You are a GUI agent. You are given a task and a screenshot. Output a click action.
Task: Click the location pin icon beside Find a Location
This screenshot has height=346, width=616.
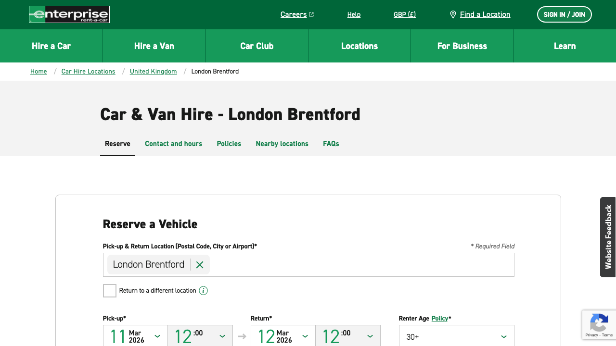pyautogui.click(x=453, y=14)
